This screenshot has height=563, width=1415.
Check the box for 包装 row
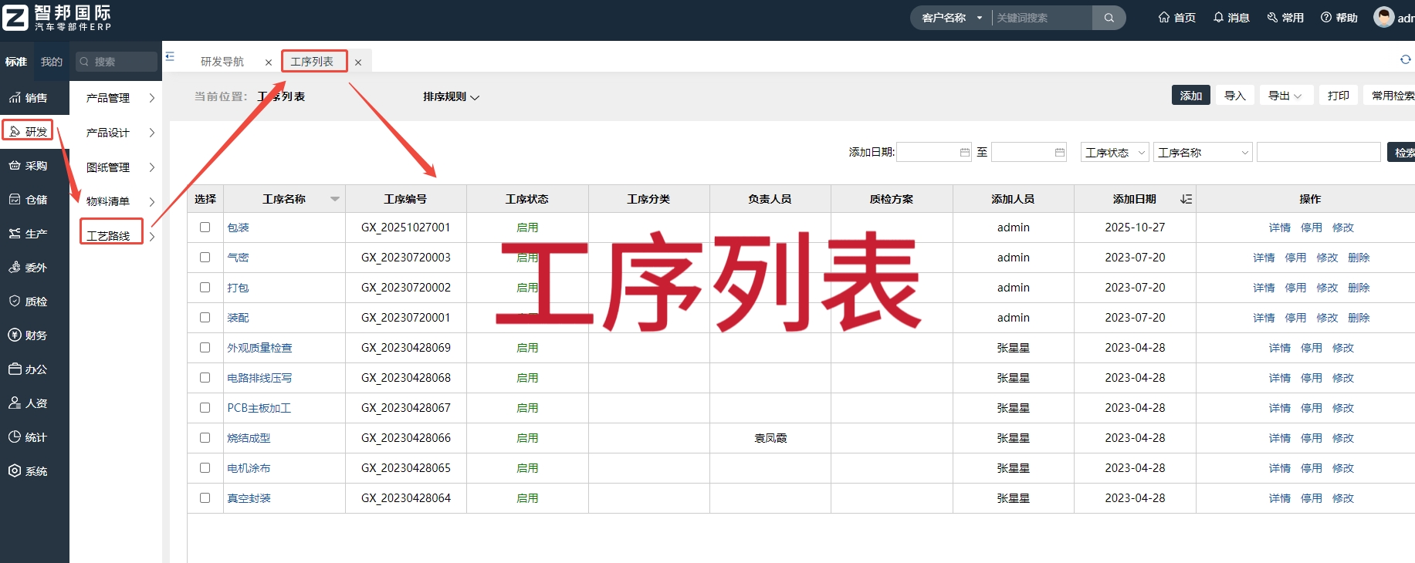click(x=205, y=227)
